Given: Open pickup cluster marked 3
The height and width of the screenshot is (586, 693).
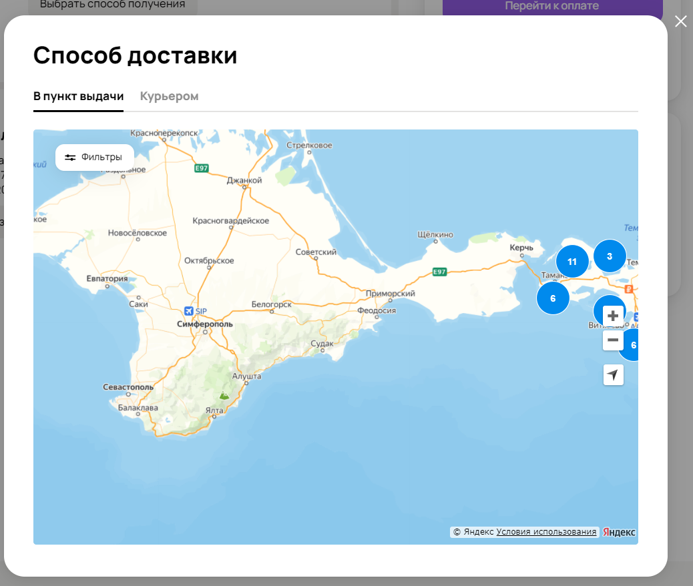Looking at the screenshot, I should 609,256.
